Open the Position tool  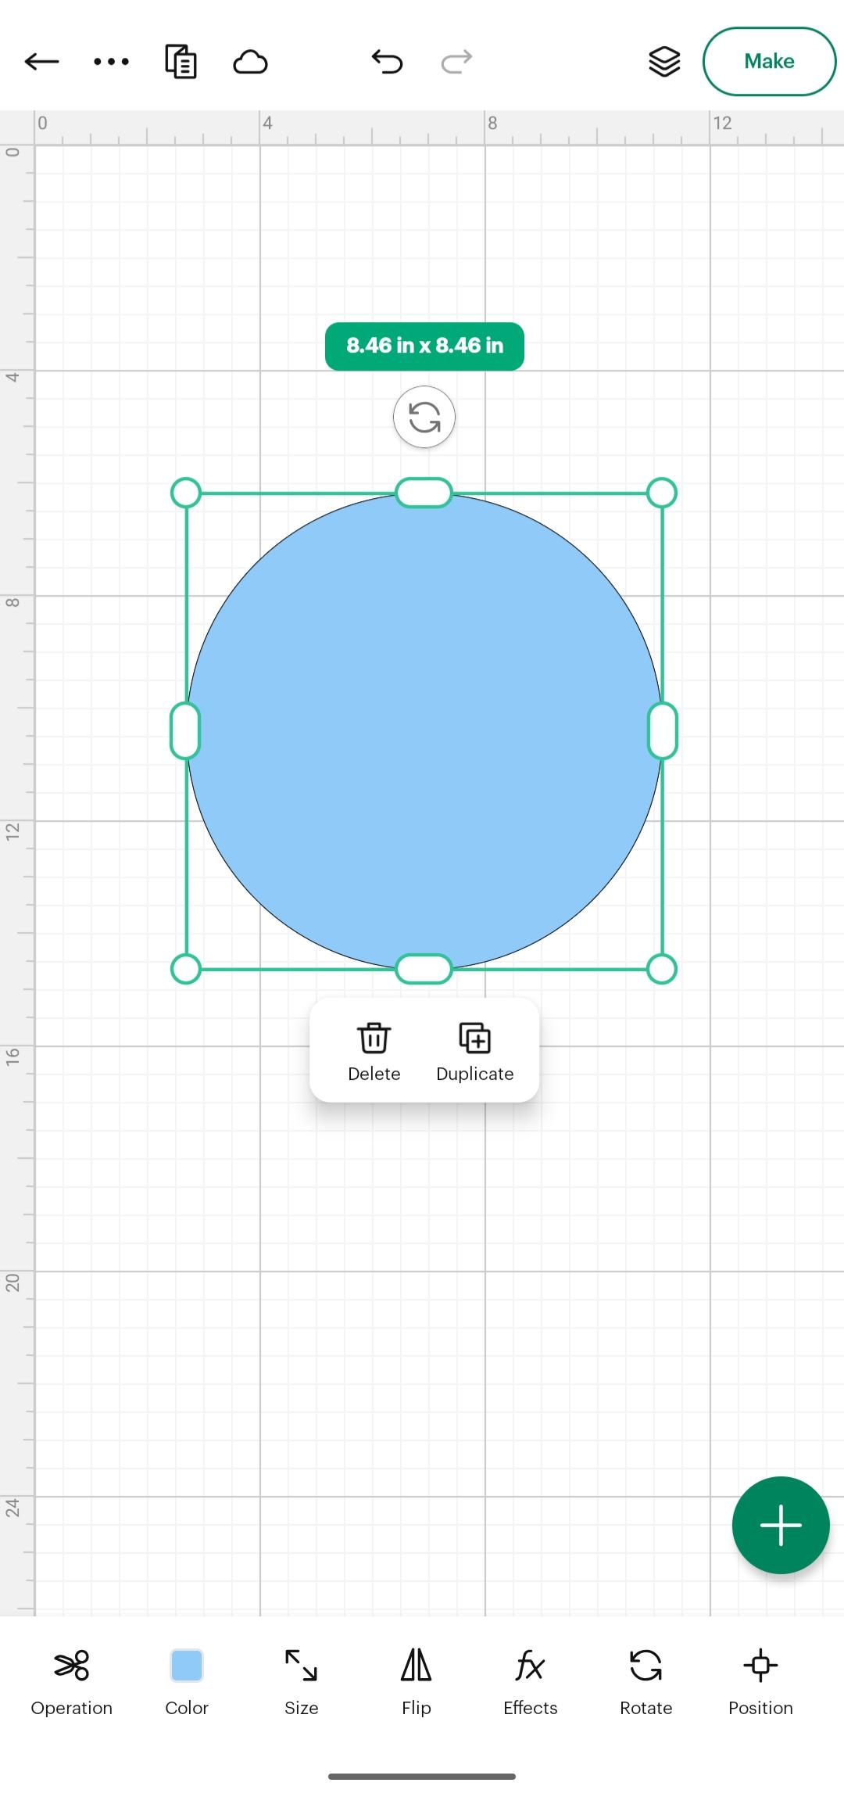(760, 1682)
